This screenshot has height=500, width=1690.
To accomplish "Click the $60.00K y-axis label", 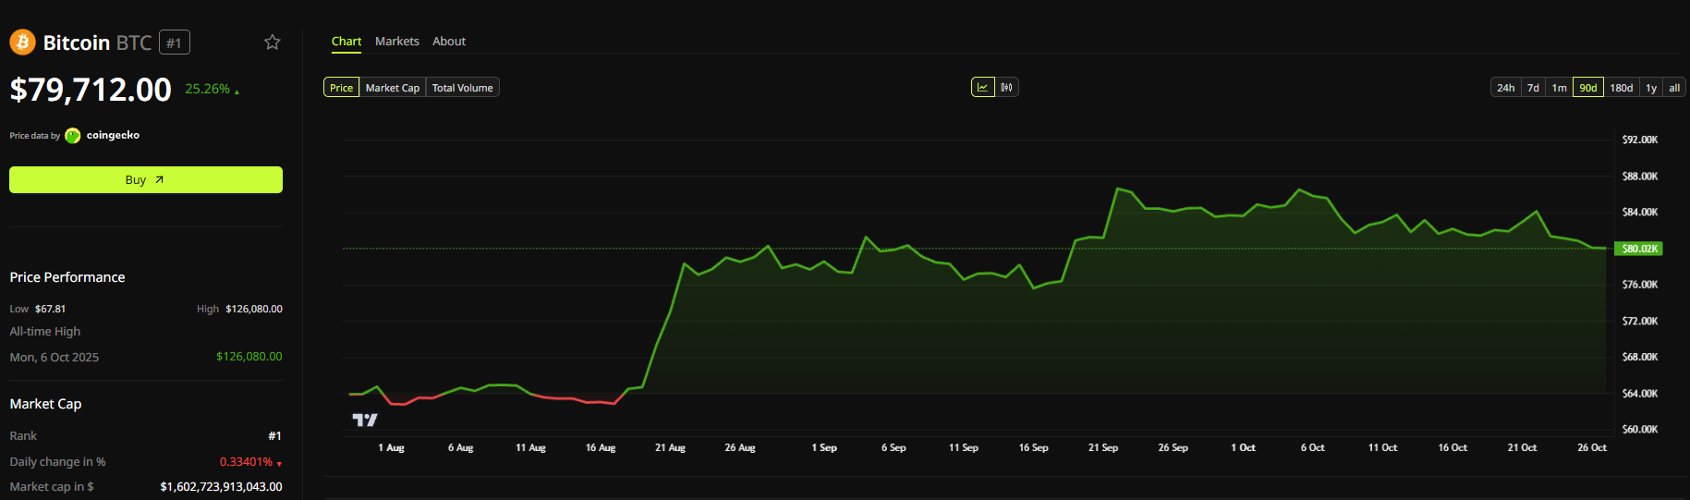I will [1640, 429].
